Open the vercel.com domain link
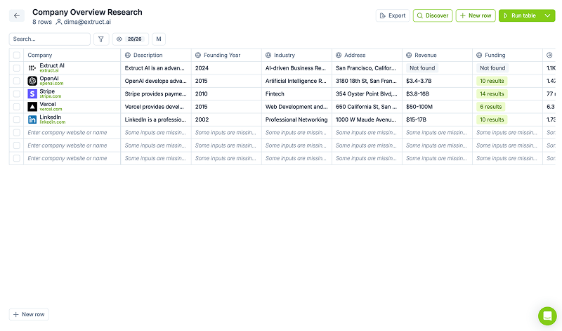This screenshot has width=562, height=331. [x=51, y=110]
